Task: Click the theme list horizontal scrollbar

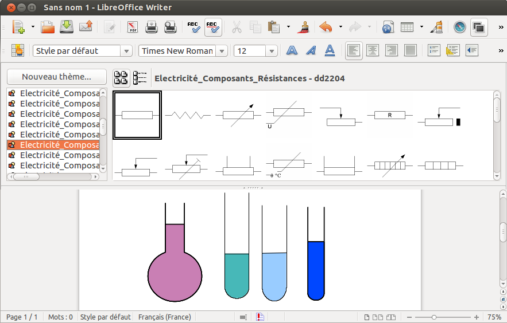Action: tap(53, 176)
